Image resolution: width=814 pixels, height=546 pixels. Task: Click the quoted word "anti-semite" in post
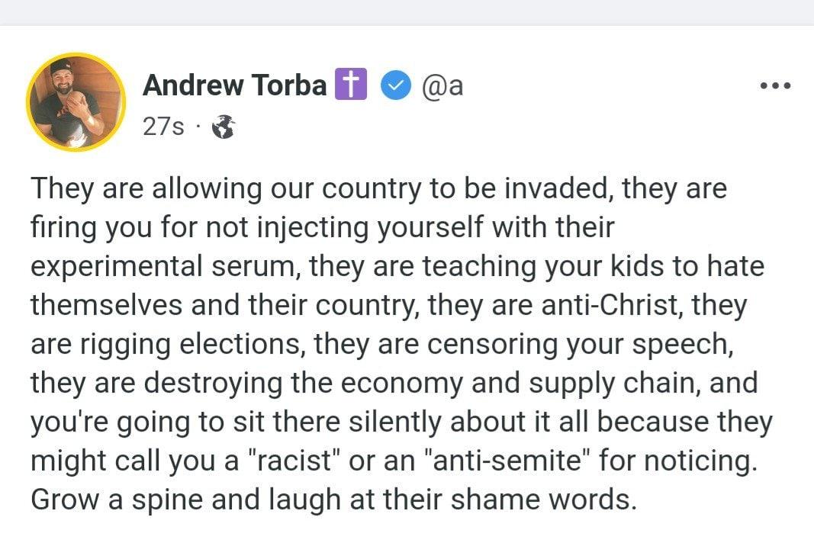point(507,461)
